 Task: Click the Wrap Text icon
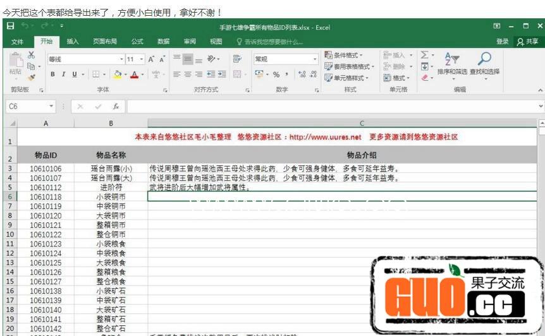[x=237, y=59]
